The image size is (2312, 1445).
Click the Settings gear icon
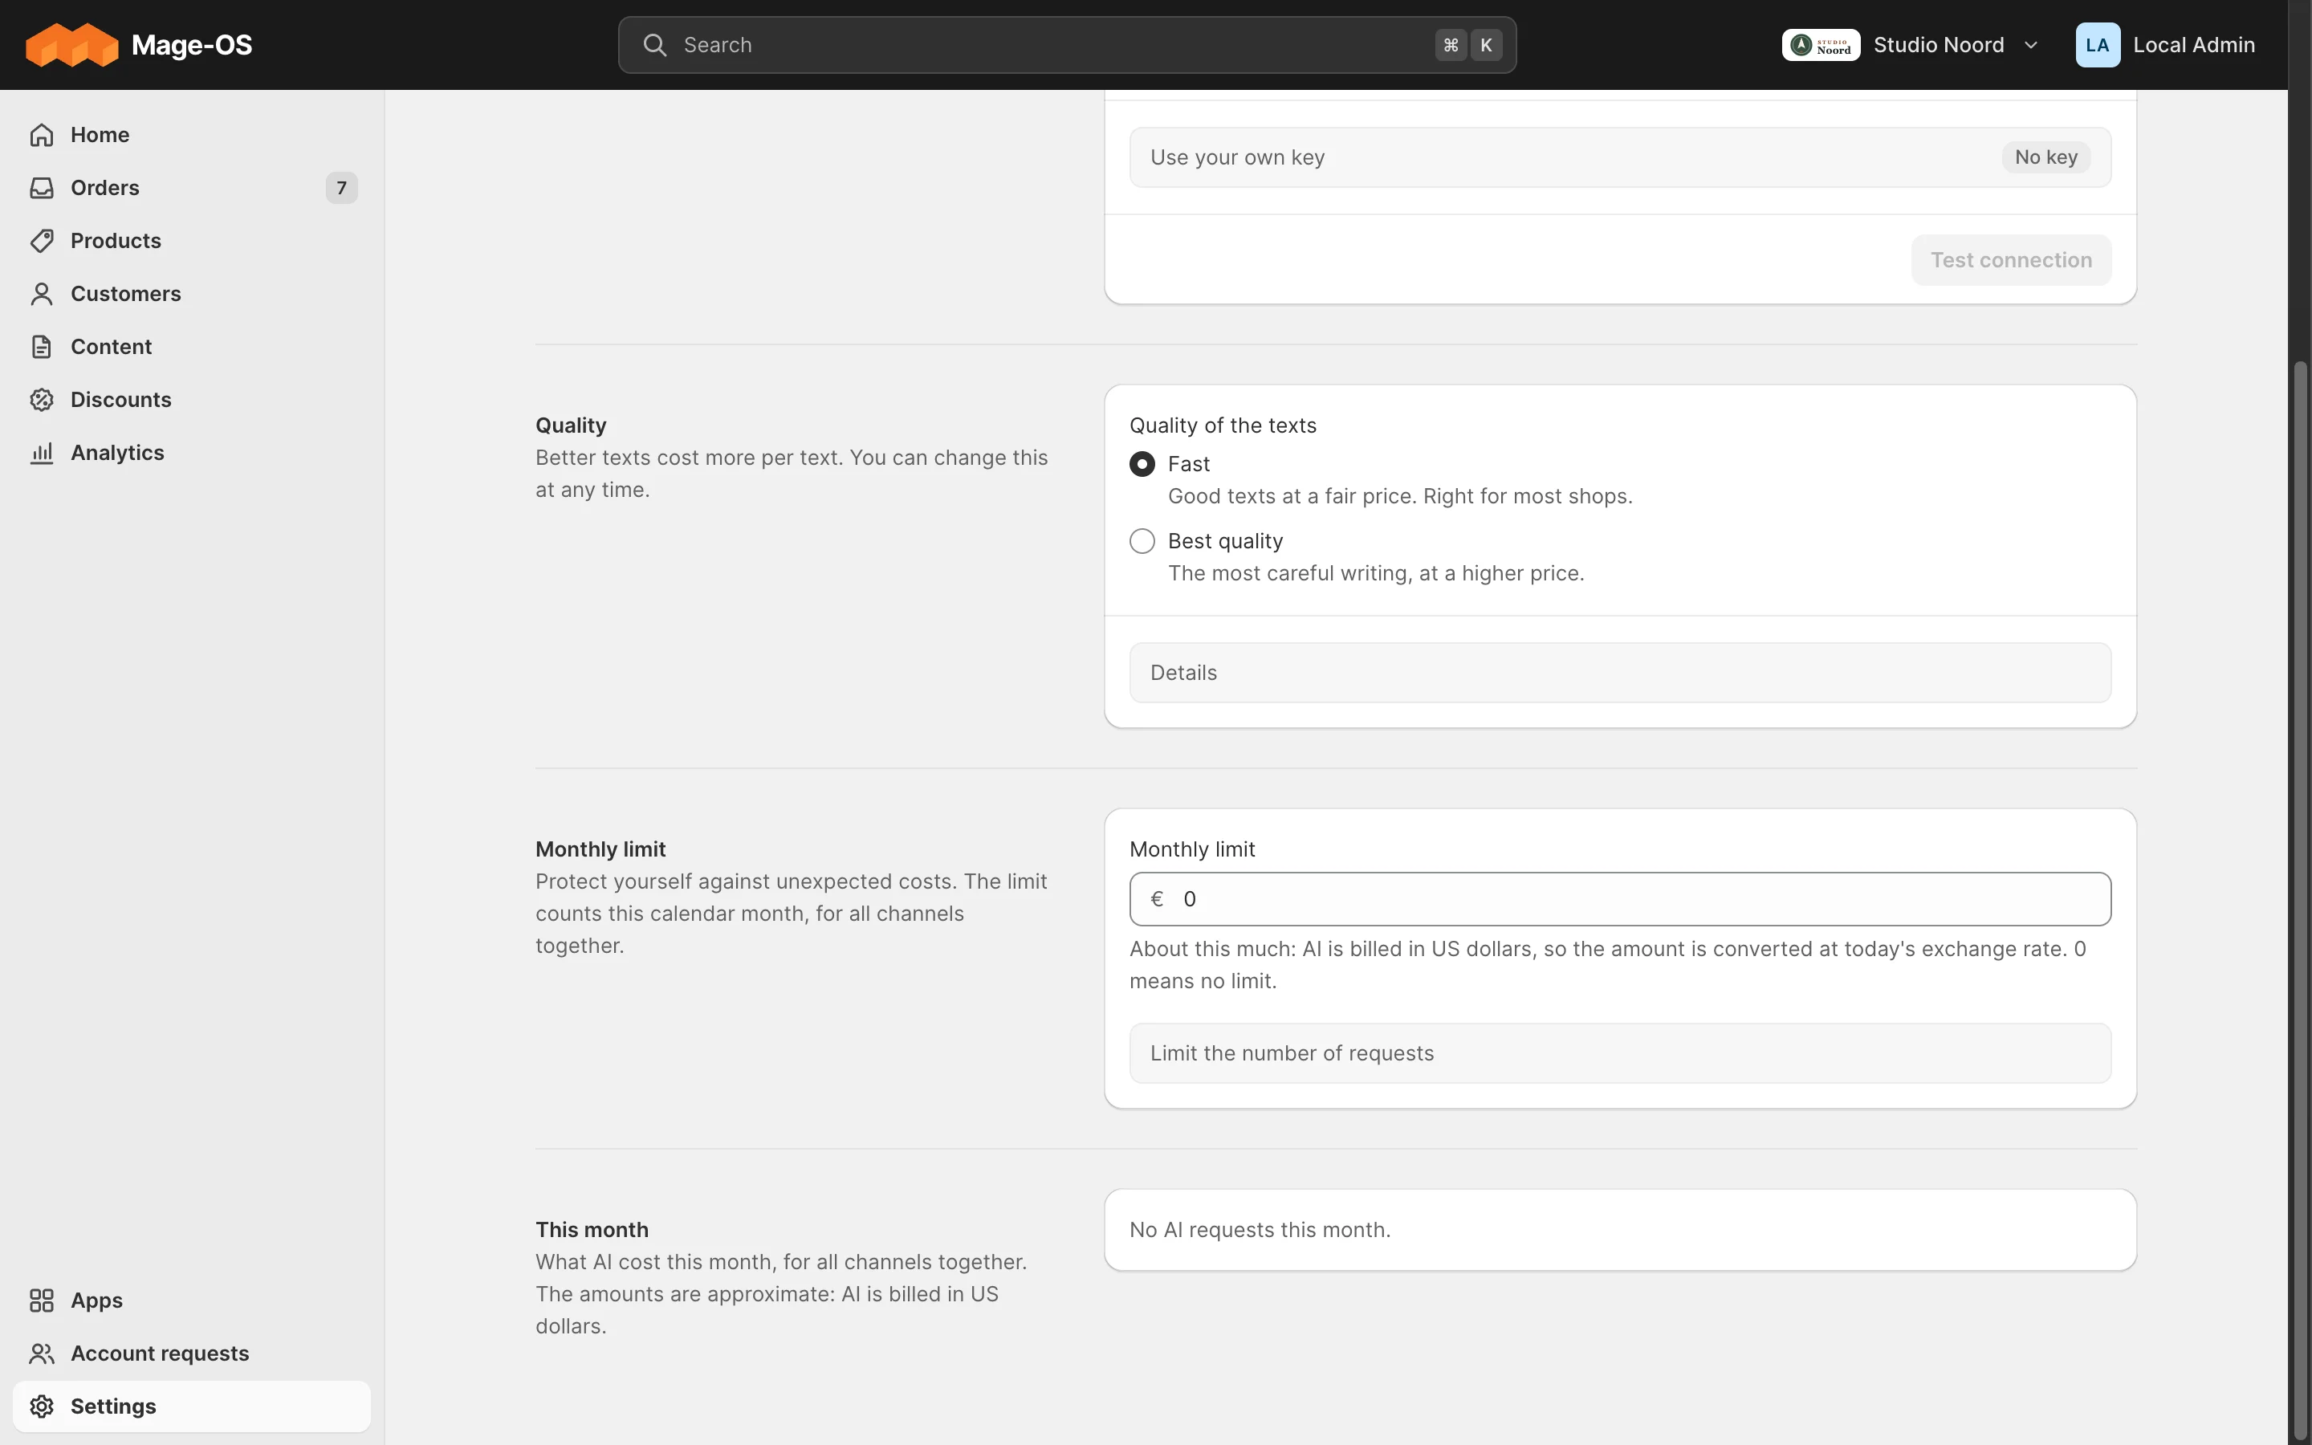click(x=41, y=1406)
